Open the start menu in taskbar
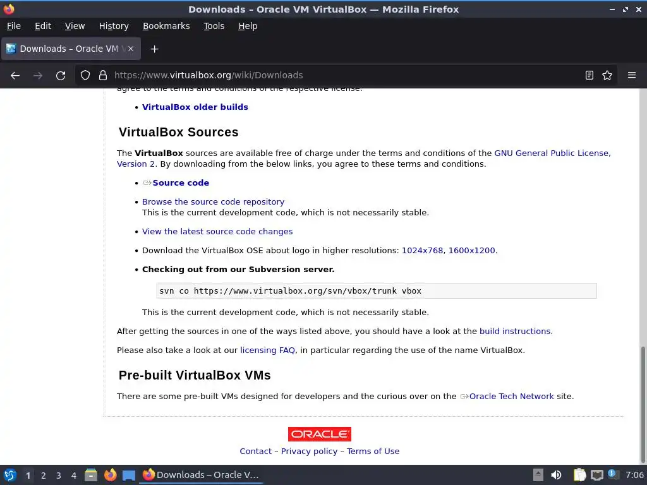This screenshot has height=485, width=647. pyautogui.click(x=10, y=475)
